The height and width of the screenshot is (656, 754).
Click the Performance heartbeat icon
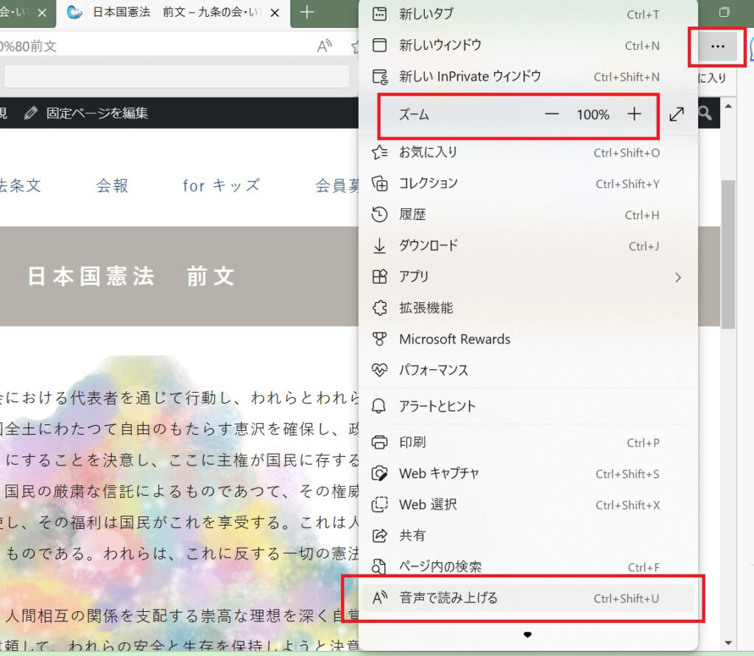pyautogui.click(x=379, y=370)
